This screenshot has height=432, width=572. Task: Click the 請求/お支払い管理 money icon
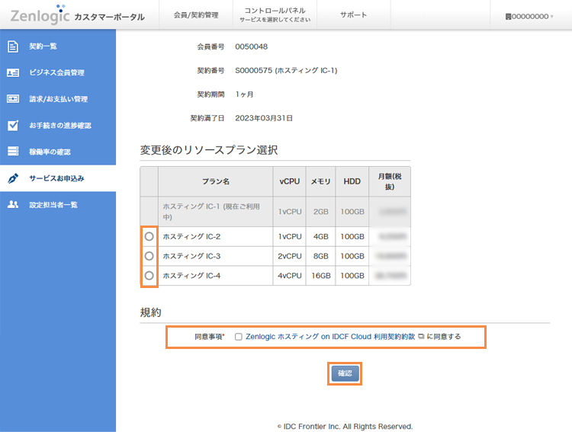click(13, 99)
